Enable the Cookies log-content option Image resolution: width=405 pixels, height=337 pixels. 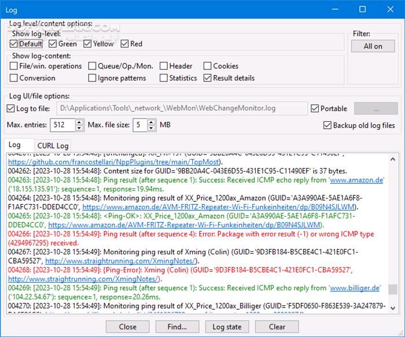[208, 66]
